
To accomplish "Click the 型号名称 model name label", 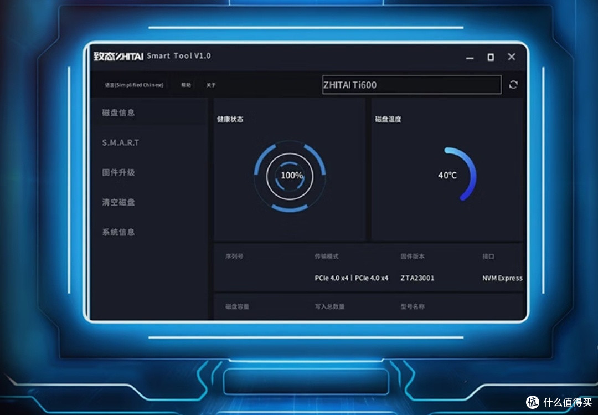I will pos(413,306).
